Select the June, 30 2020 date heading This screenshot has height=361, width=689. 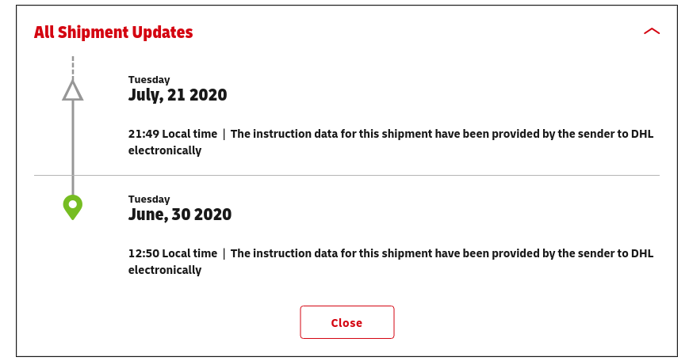coord(180,215)
